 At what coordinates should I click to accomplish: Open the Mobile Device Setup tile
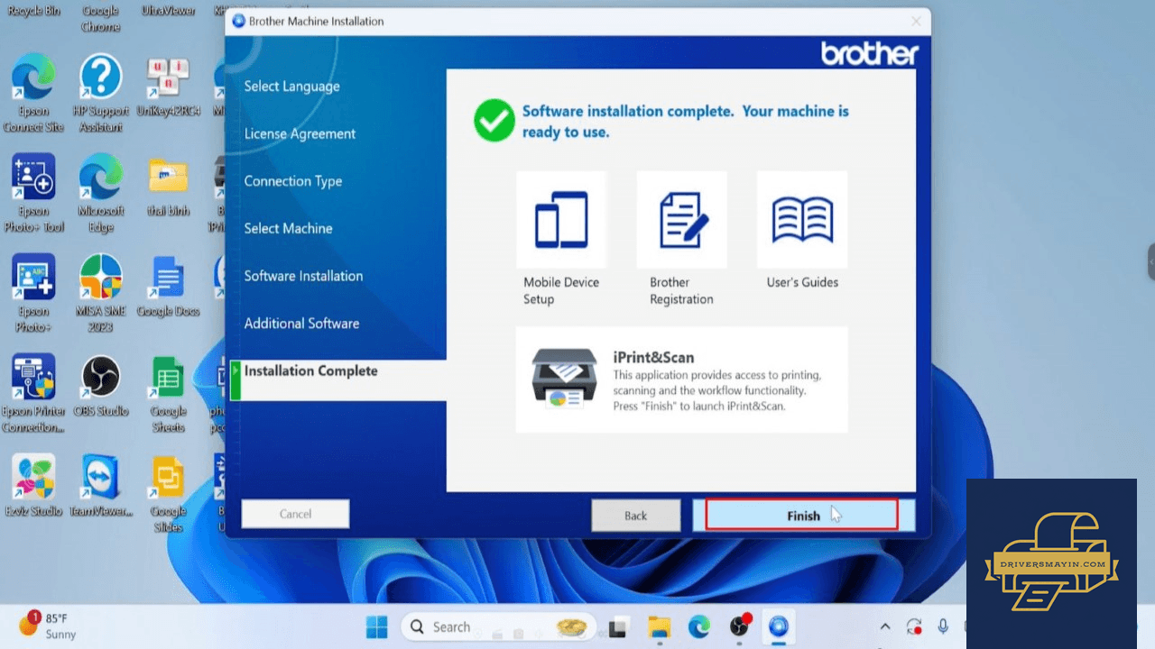tap(561, 221)
